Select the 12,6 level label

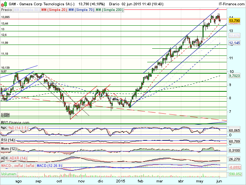coord(4,35)
